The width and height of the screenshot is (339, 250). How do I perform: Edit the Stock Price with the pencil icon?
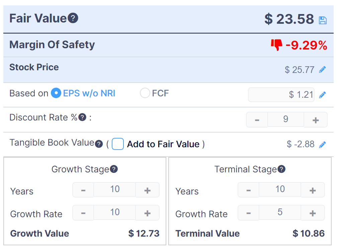(x=323, y=69)
